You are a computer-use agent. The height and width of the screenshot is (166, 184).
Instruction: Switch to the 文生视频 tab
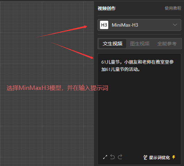pos(112,44)
